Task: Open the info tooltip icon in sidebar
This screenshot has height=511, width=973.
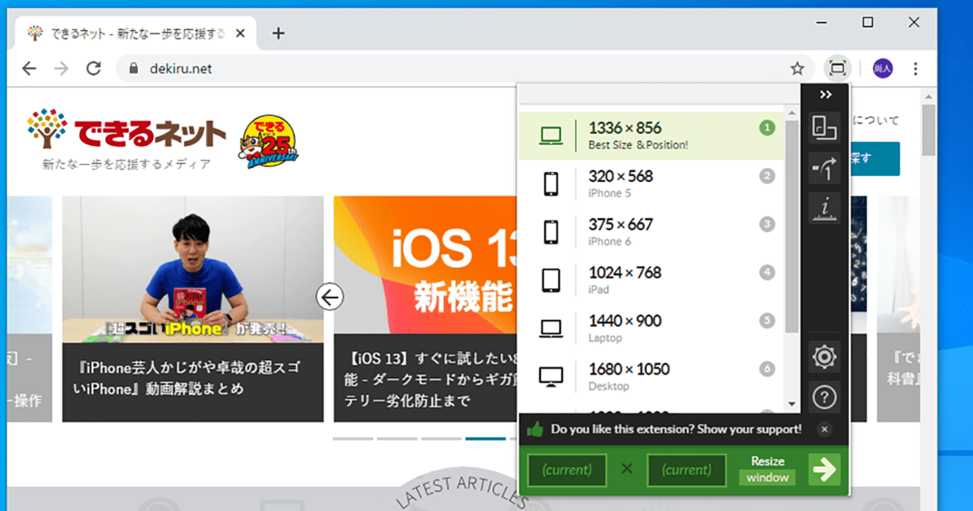Action: (x=825, y=209)
